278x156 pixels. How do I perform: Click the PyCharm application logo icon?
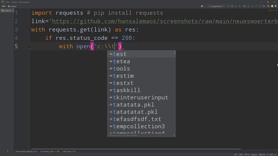[x=3, y=2]
